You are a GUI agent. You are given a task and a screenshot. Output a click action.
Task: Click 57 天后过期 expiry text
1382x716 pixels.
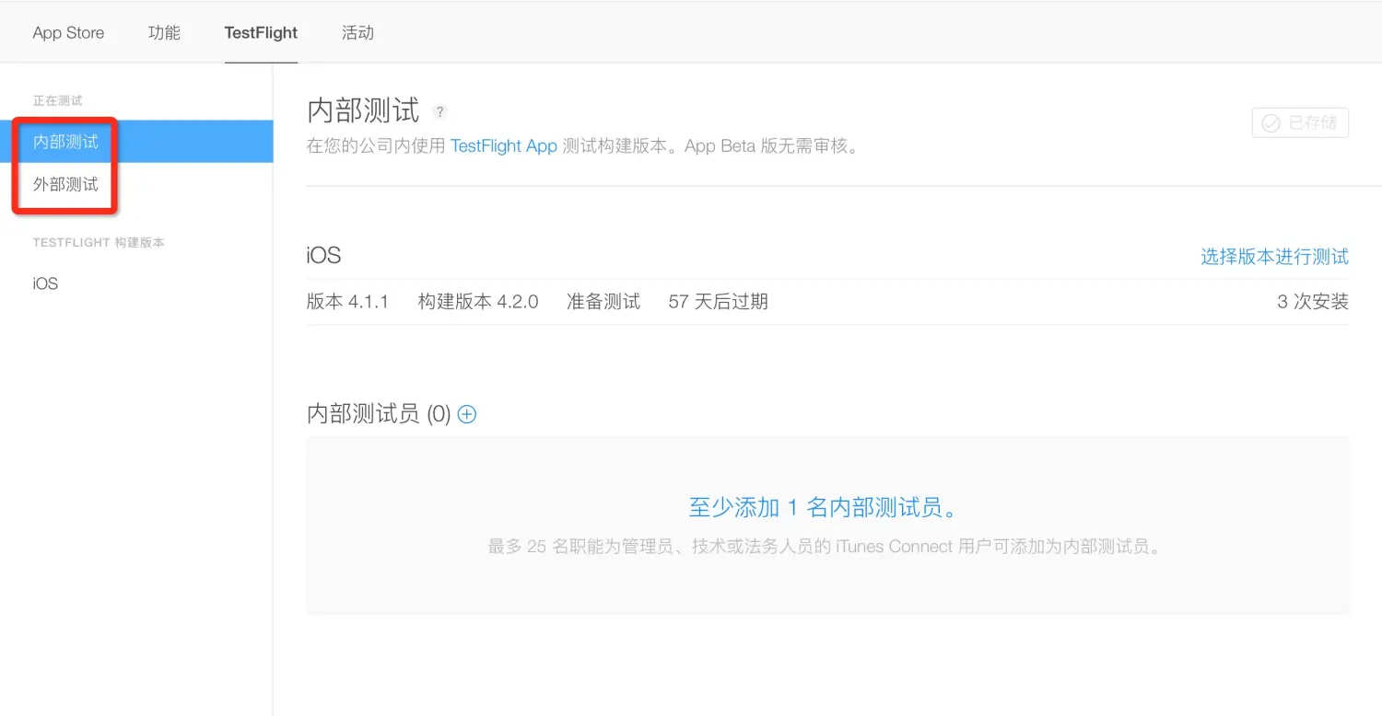tap(718, 302)
